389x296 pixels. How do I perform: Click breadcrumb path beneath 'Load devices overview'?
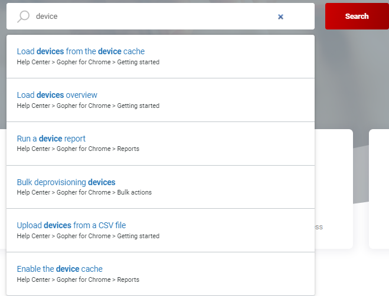coord(88,106)
